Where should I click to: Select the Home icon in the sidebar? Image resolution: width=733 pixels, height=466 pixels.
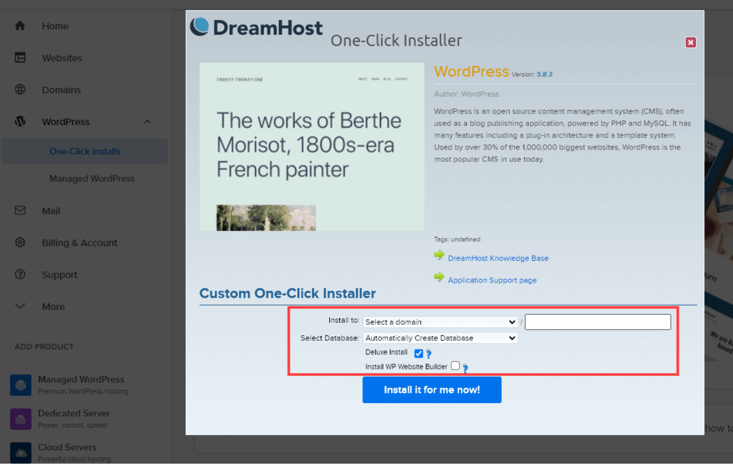click(20, 26)
